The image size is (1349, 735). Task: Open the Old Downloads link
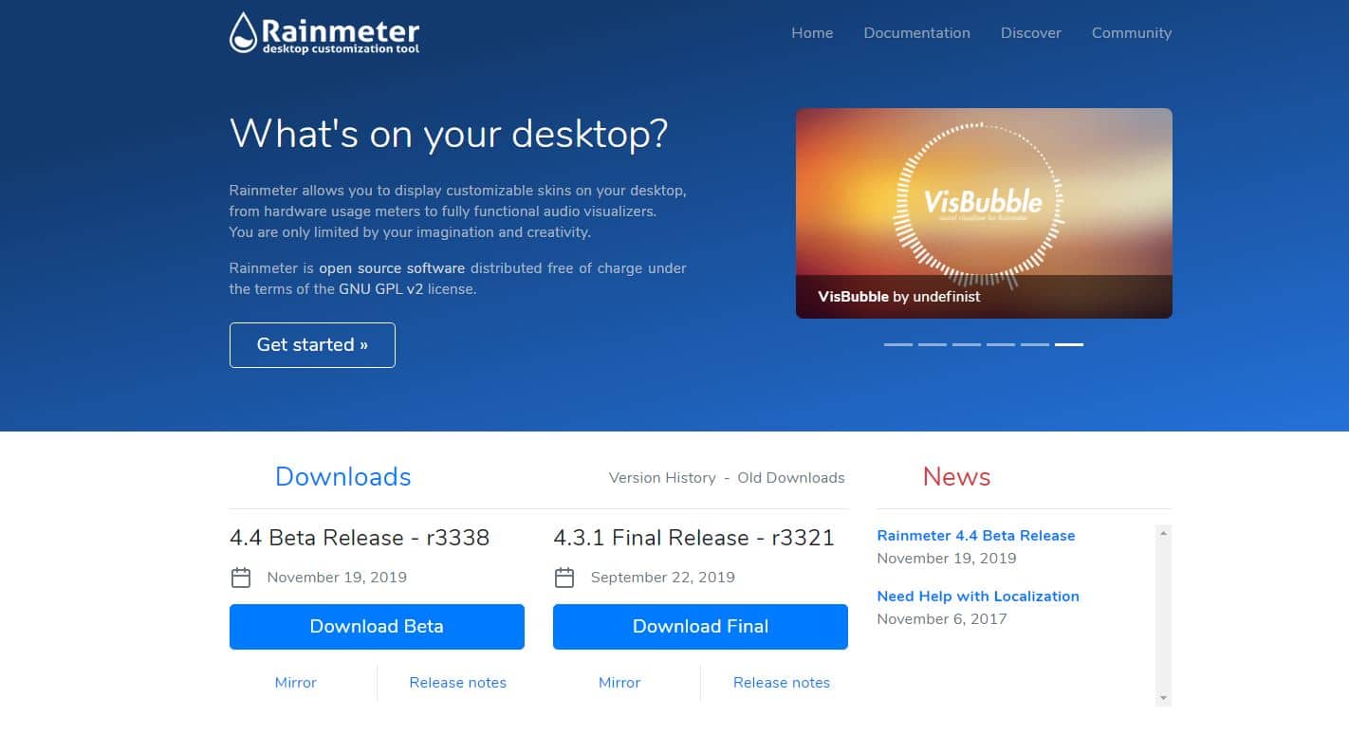tap(791, 478)
